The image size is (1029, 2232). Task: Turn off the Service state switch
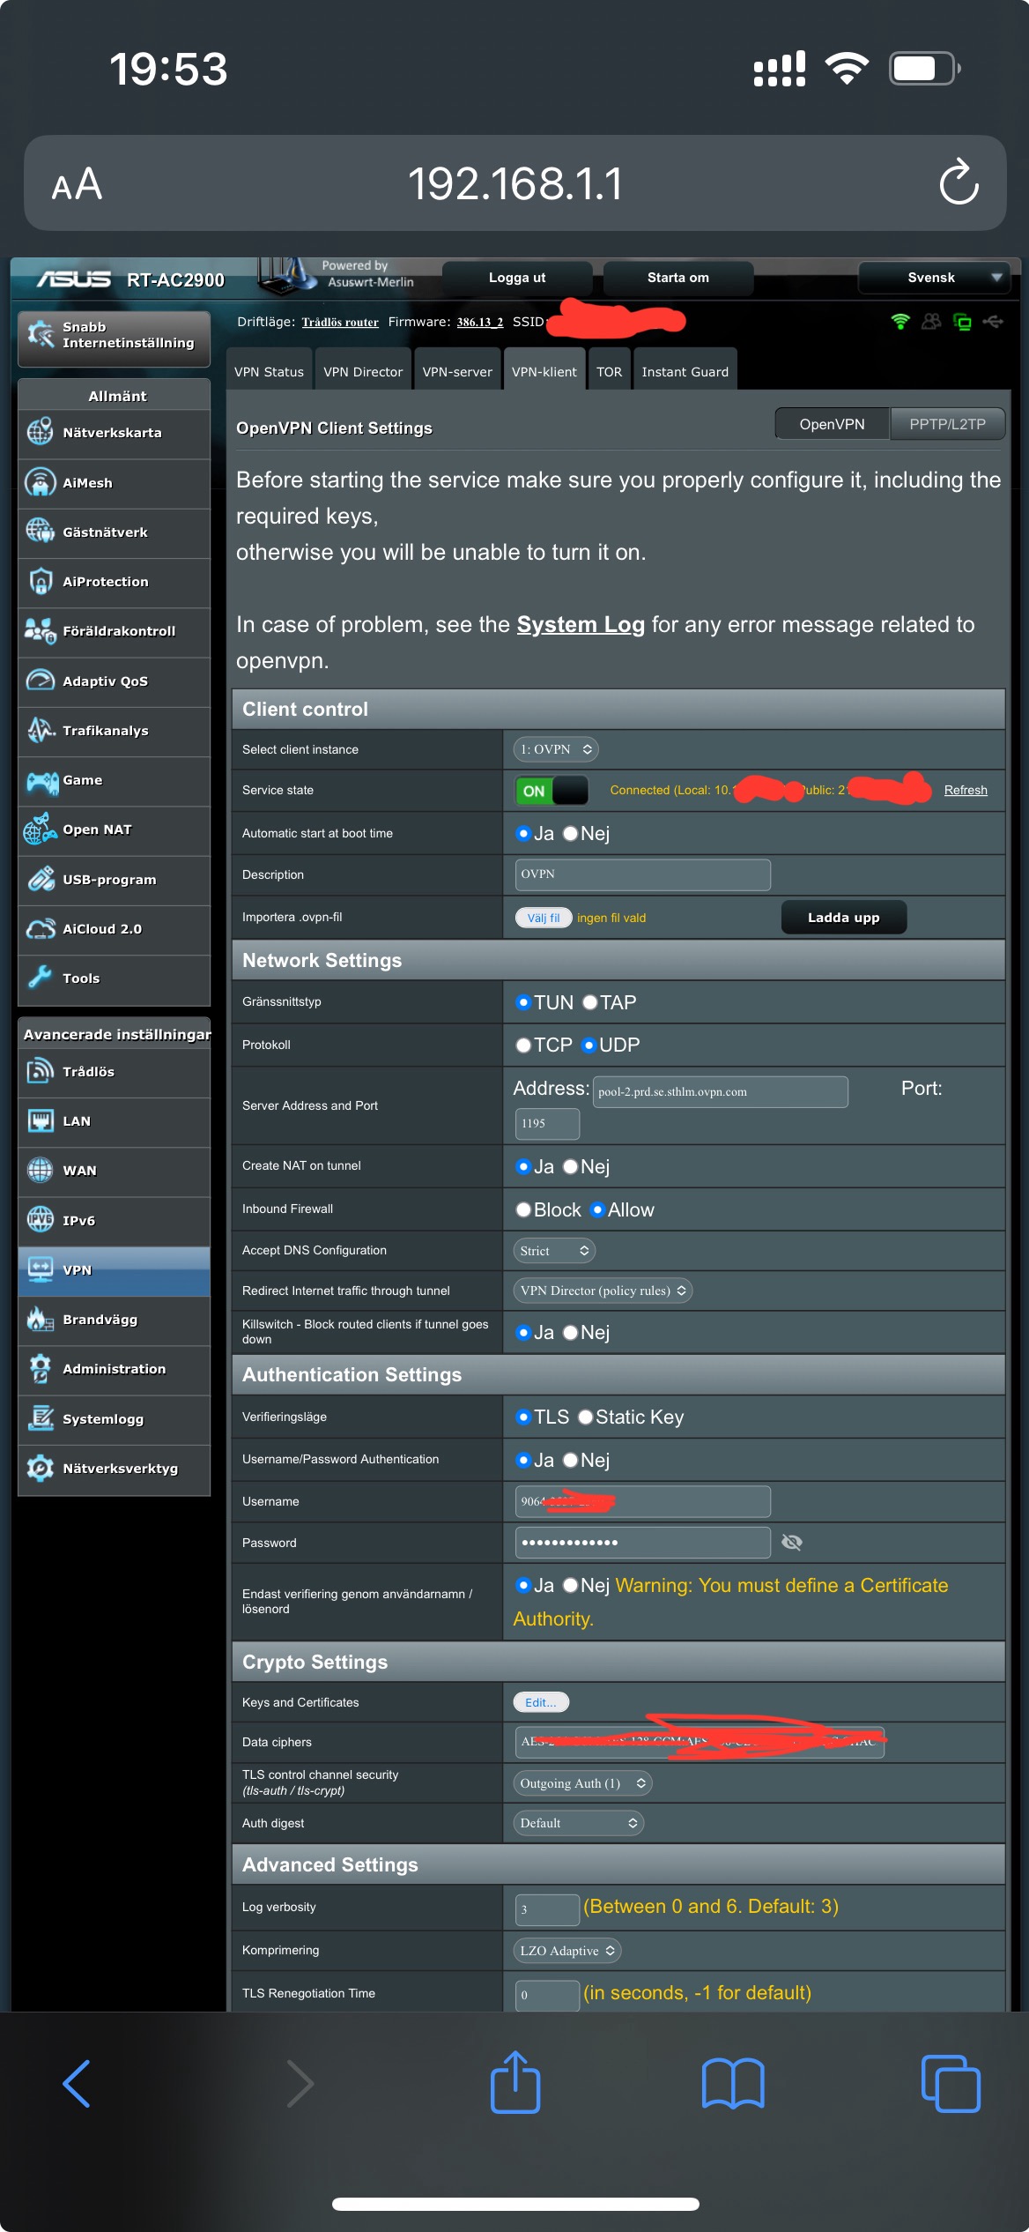552,791
